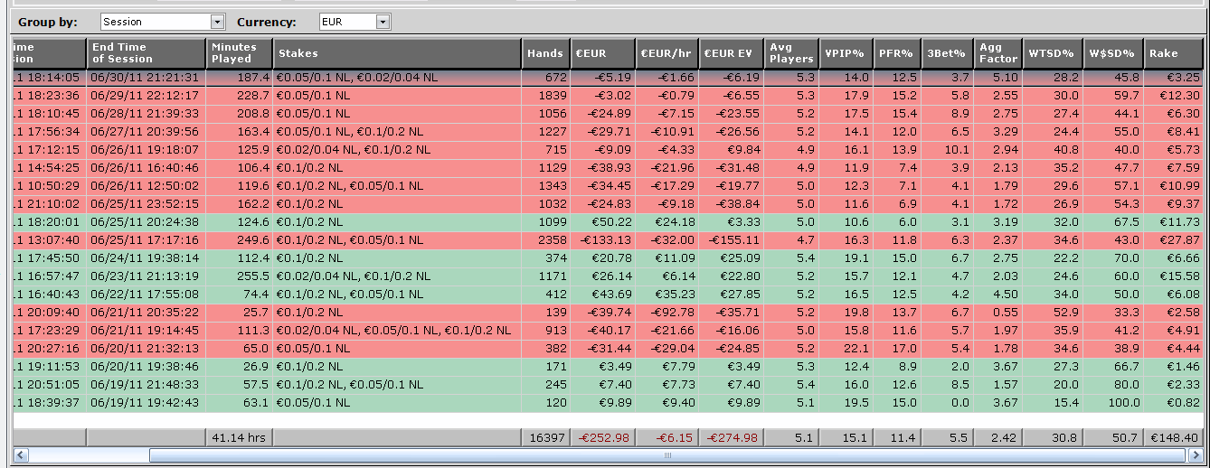Screen dimensions: 1210x468
Task: Sort by Rake column header
Action: [x=1173, y=53]
